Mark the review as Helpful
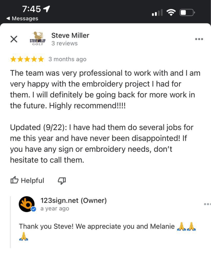 27,180
